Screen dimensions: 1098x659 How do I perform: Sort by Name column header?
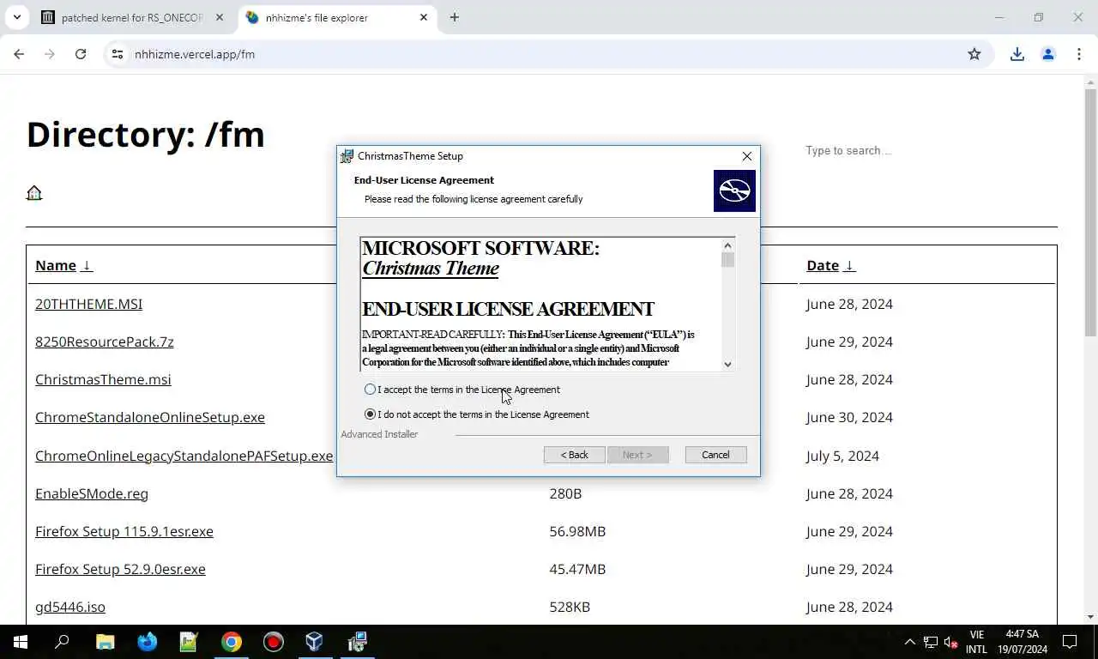click(63, 265)
